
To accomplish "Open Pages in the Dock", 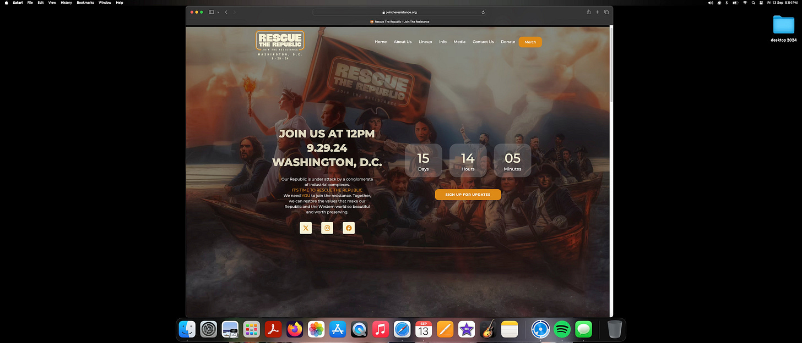I will (x=445, y=329).
